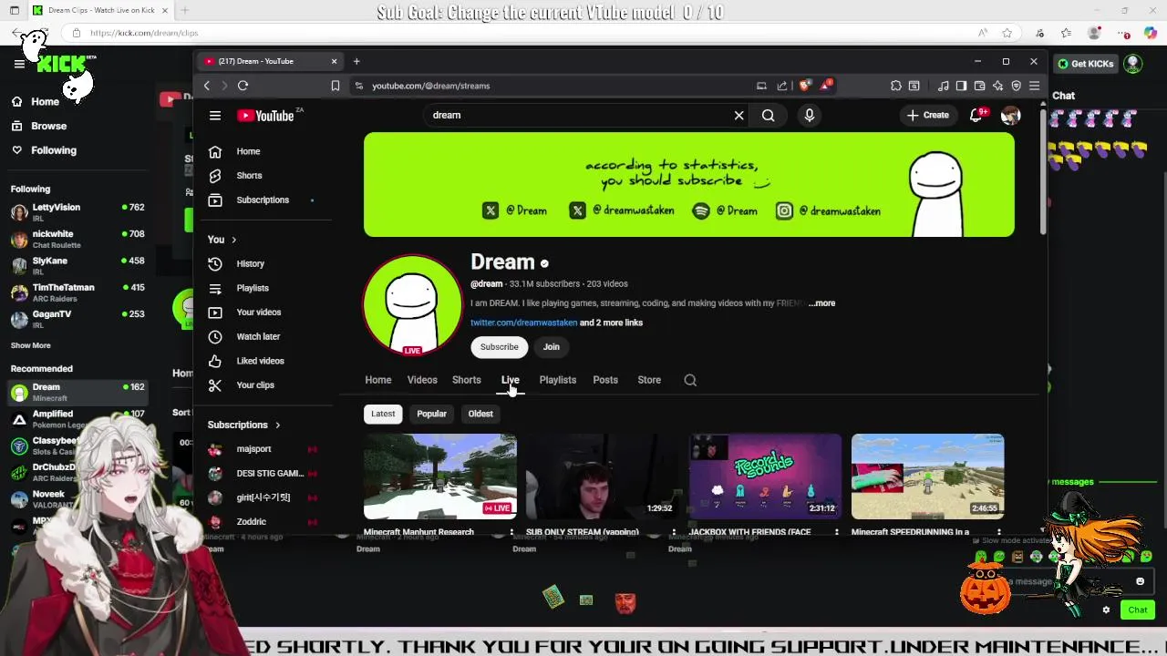Go back in YouTube browser window
The height and width of the screenshot is (656, 1167).
pyautogui.click(x=207, y=86)
